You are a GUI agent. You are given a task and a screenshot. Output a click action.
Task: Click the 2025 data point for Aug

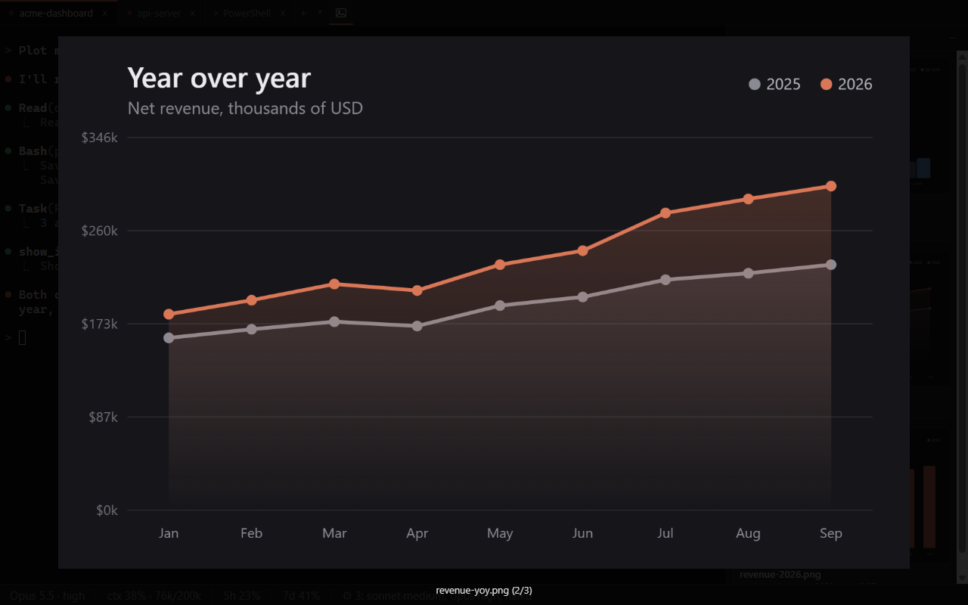click(x=748, y=273)
